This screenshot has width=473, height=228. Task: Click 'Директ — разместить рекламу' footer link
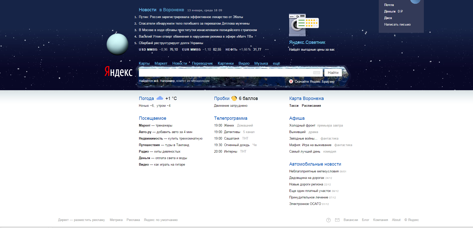(x=81, y=220)
